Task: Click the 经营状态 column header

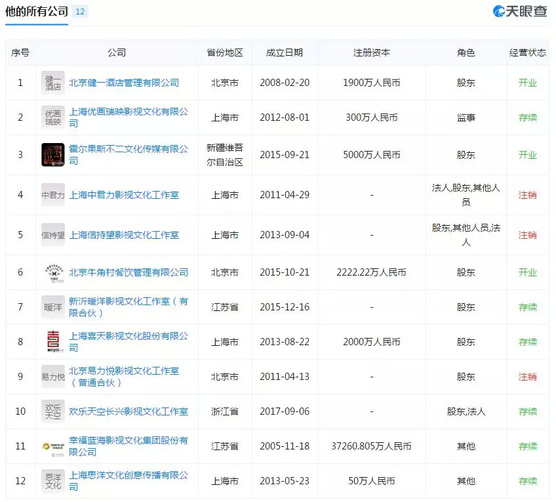Action: point(528,52)
